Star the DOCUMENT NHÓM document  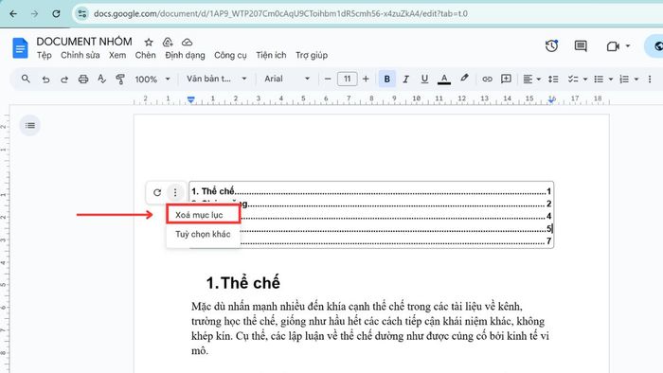(149, 42)
